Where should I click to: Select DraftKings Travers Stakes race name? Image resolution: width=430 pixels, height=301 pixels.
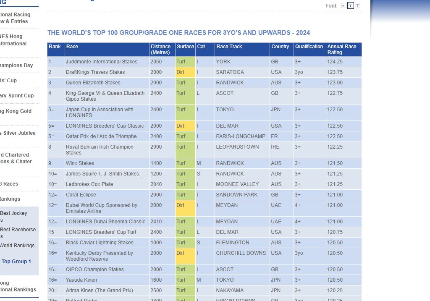point(95,72)
